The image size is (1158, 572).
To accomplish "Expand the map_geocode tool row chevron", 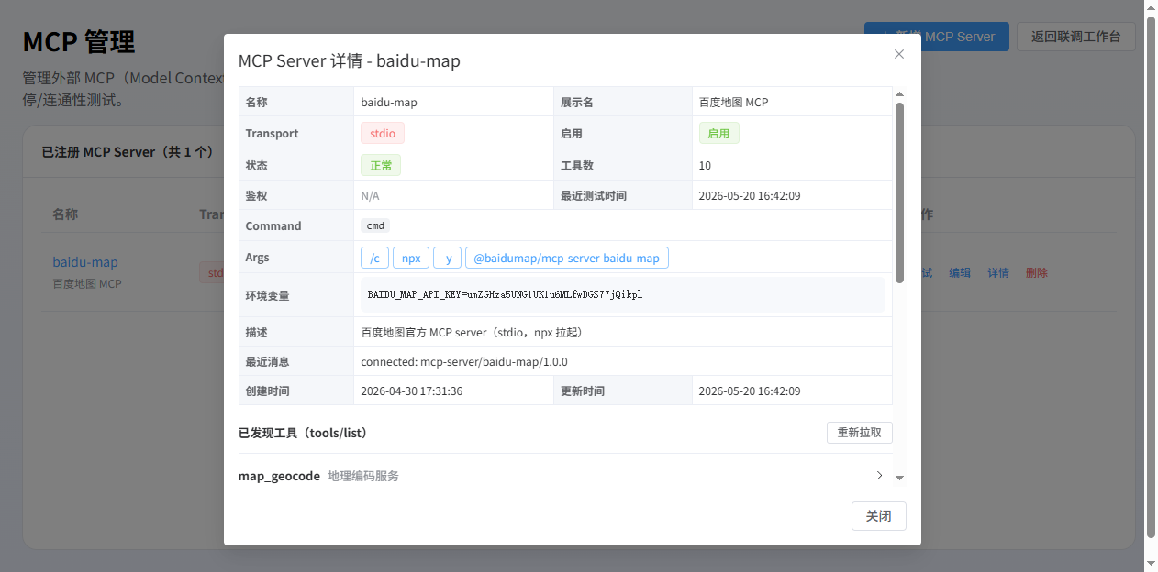I will tap(879, 476).
